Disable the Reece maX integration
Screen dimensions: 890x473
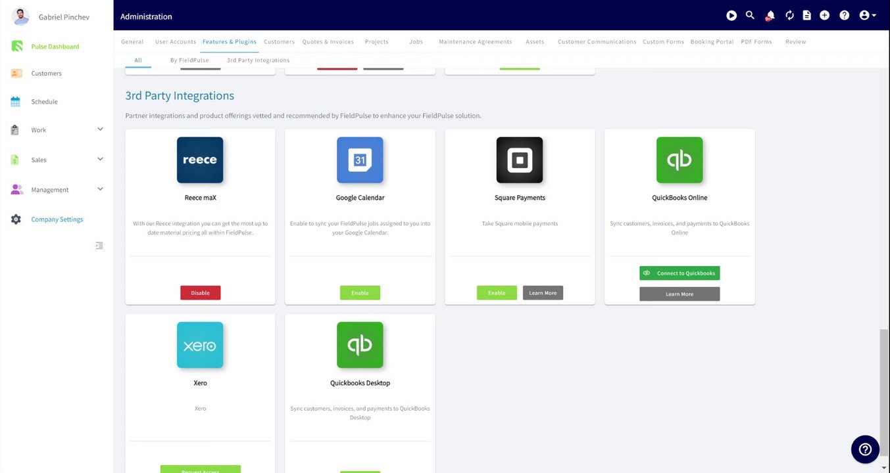pyautogui.click(x=200, y=292)
